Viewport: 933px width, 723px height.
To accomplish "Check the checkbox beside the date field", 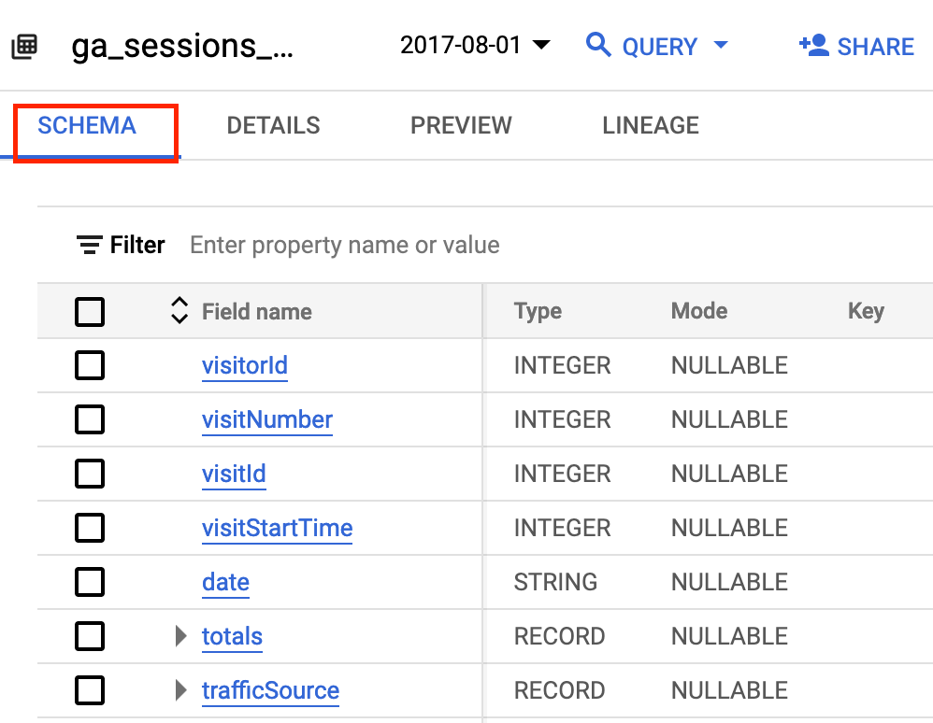I will pyautogui.click(x=90, y=582).
